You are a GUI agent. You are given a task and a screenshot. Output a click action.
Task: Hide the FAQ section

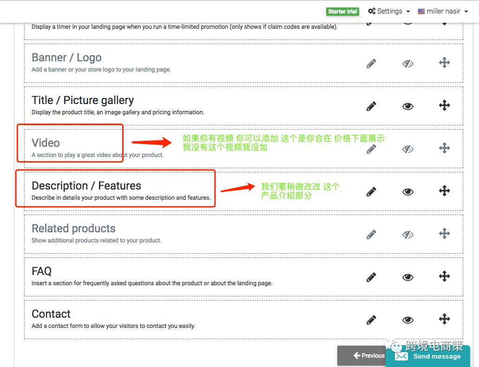point(408,277)
